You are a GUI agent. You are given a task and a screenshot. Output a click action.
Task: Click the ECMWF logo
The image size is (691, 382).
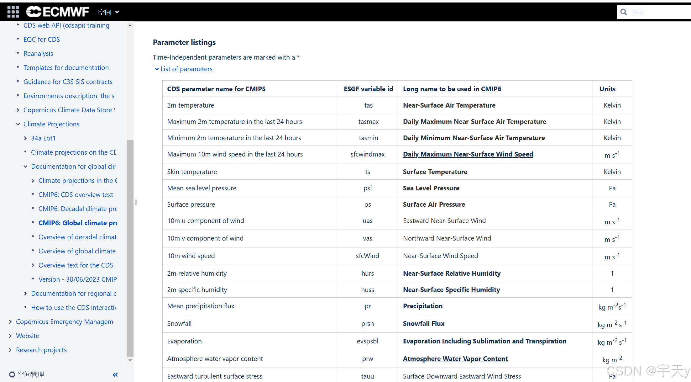pyautogui.click(x=58, y=12)
